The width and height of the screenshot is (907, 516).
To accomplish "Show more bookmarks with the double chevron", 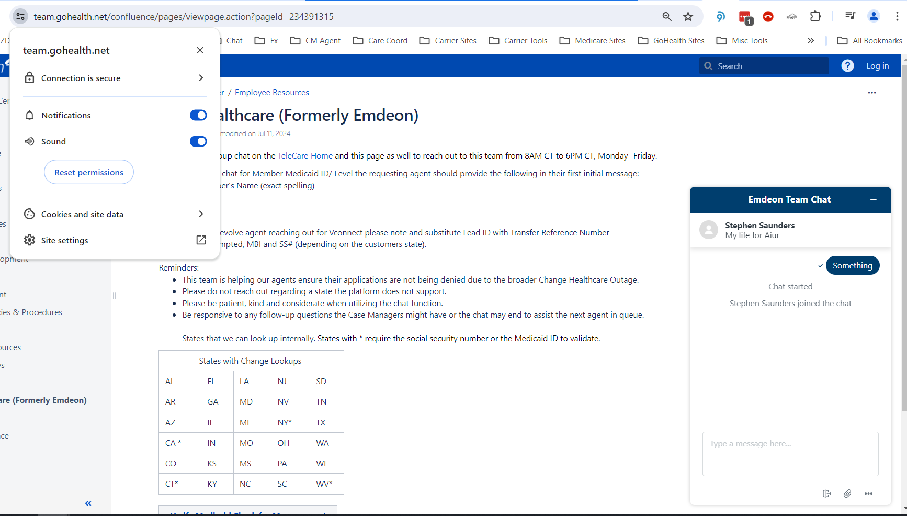I will [811, 41].
